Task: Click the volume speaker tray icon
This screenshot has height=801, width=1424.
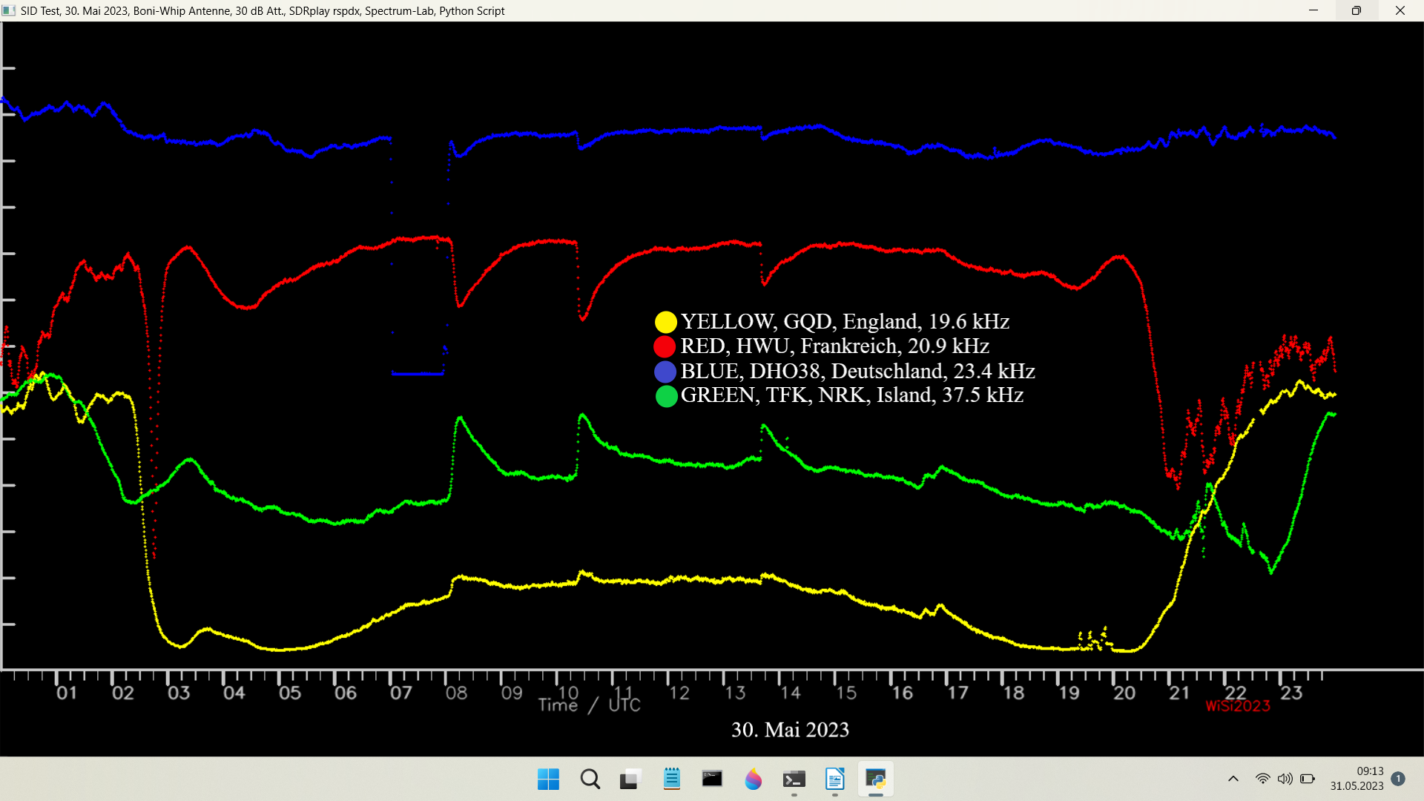Action: [1285, 779]
